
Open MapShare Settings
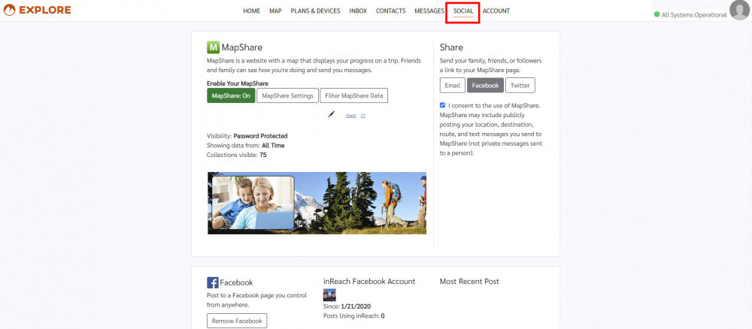[288, 95]
